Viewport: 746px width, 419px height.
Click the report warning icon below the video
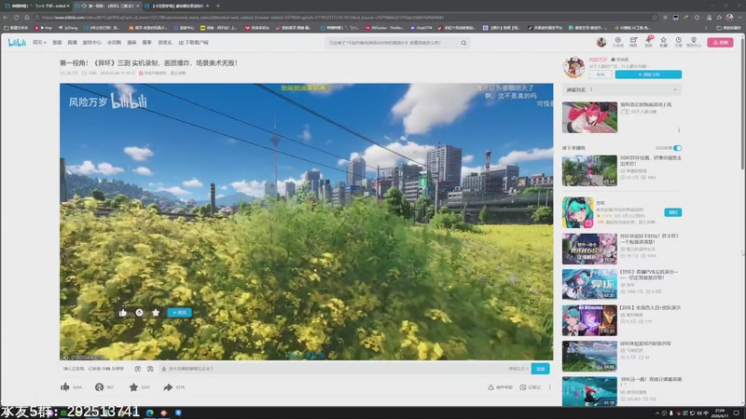491,387
